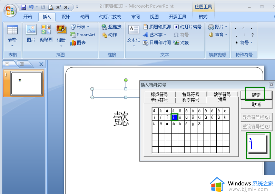Image resolution: width=275 pixels, height=194 pixels.
Task: Click the Ω 符号 symbol button
Action: tap(181, 35)
